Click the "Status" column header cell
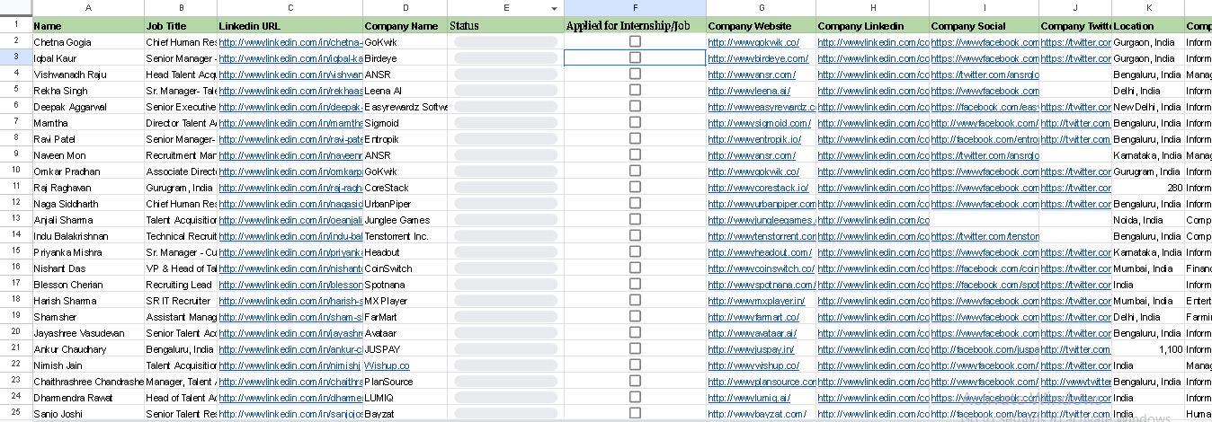Viewport: 1212px width, 422px height. (x=505, y=26)
